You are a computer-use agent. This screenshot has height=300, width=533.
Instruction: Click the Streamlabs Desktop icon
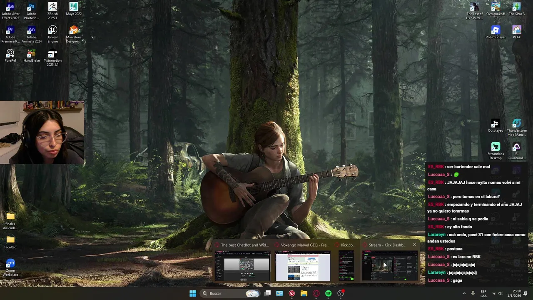[x=496, y=151]
